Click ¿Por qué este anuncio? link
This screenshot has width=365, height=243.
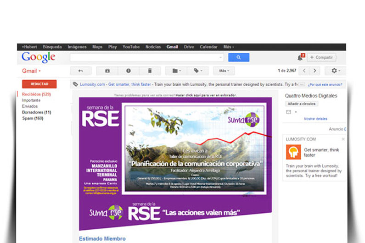[x=325, y=85]
